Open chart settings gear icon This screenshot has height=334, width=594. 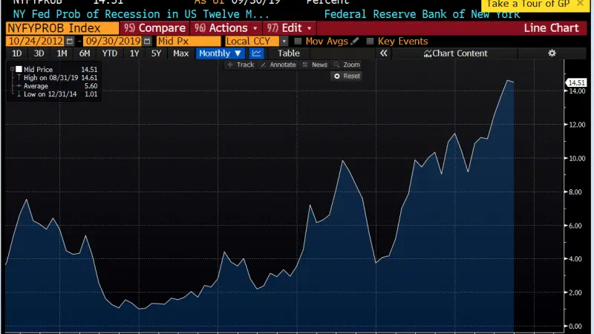click(552, 53)
